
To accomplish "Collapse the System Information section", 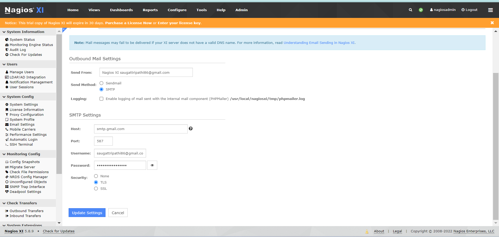I will (28, 32).
